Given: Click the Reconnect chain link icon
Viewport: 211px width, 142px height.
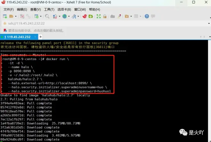Looking at the screenshot, I should point(28,16).
